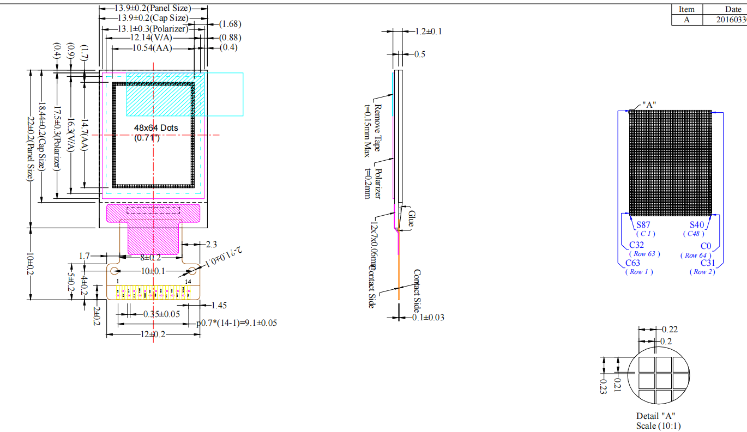Click the p0.7*(14-1)=9.1±0.05 pitch dimension
This screenshot has height=432, width=747.
[x=237, y=323]
